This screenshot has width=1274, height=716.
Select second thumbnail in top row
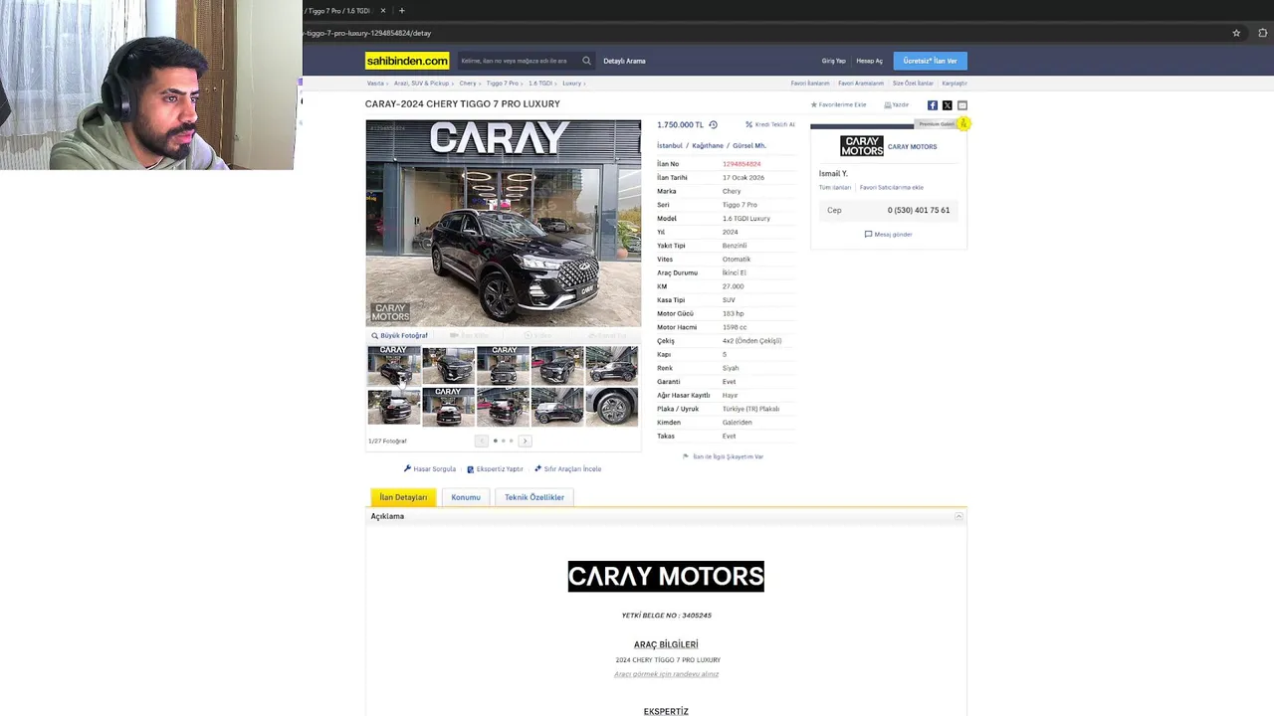(x=449, y=365)
